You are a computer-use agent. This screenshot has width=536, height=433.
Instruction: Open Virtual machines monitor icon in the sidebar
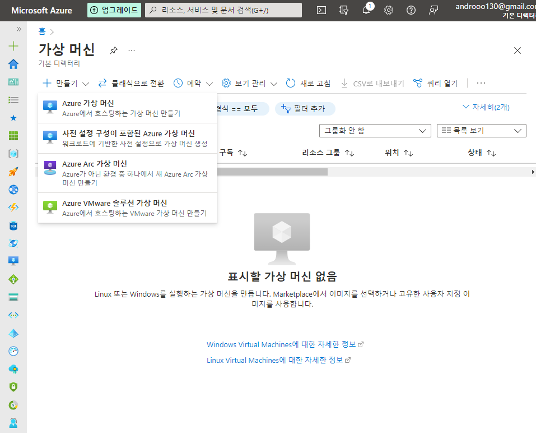pyautogui.click(x=13, y=261)
